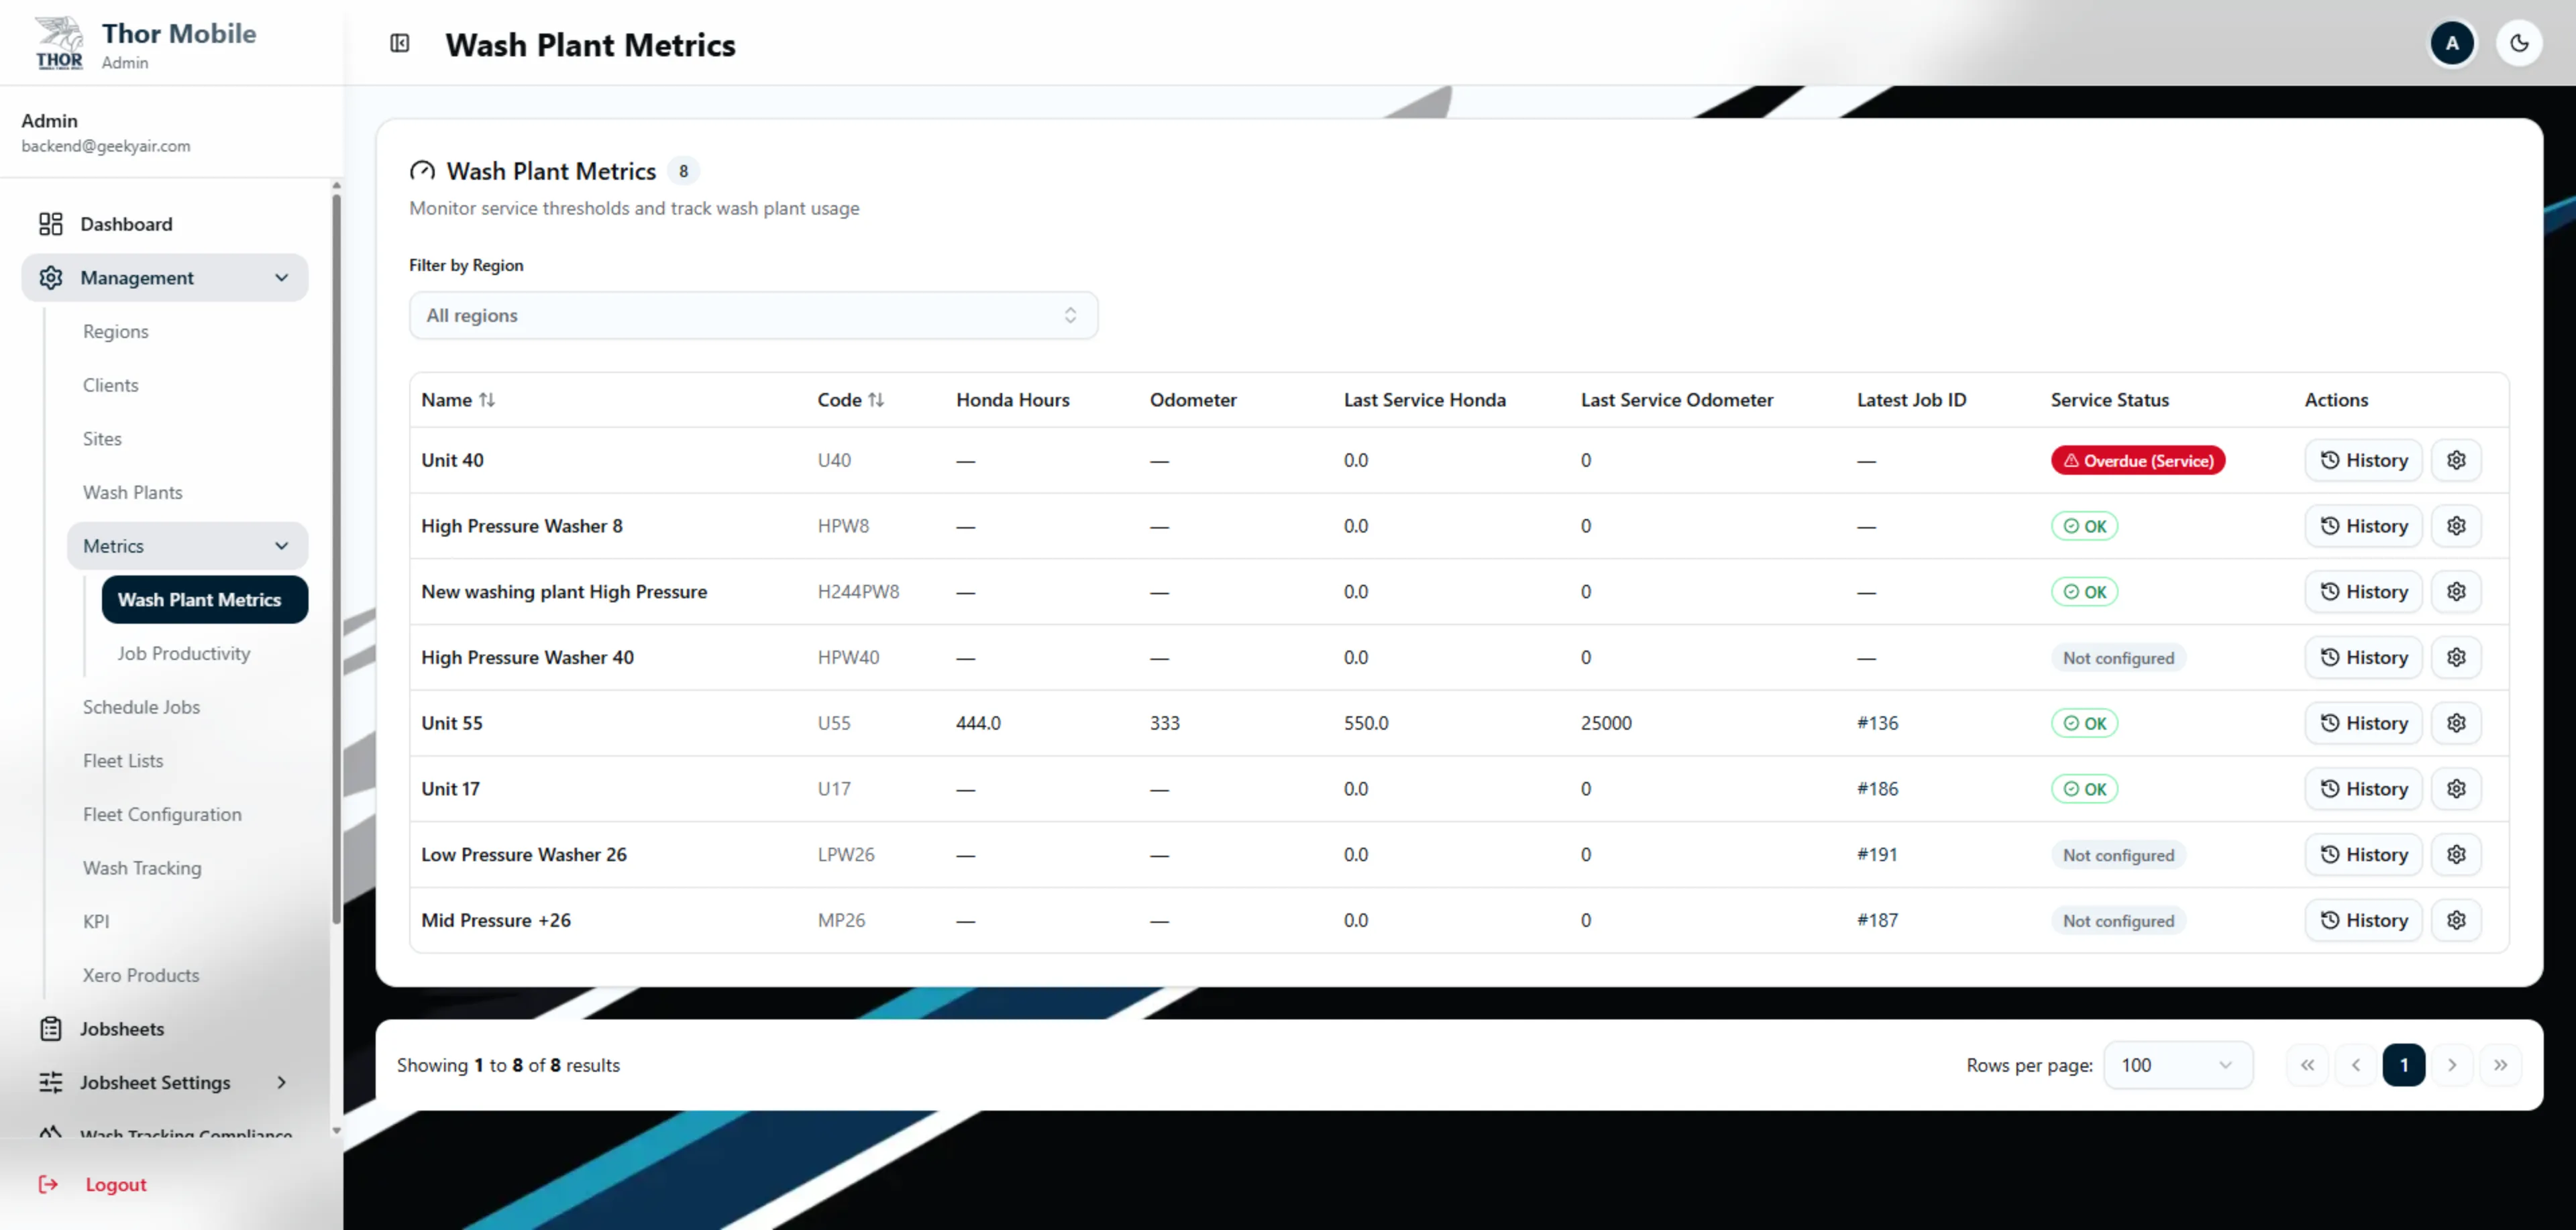The height and width of the screenshot is (1230, 2576).
Task: Click job ID #187 for Mid Pressure +26
Action: pos(1877,920)
